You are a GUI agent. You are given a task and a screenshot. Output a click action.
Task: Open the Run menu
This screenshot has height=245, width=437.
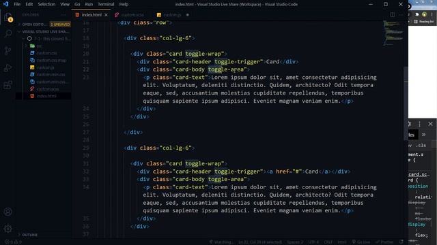[89, 4]
